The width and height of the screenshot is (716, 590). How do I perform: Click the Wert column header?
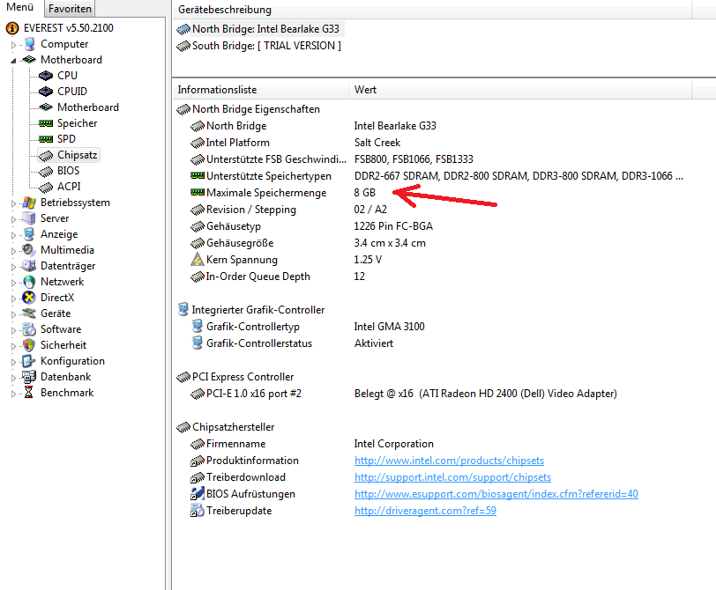pyautogui.click(x=520, y=90)
